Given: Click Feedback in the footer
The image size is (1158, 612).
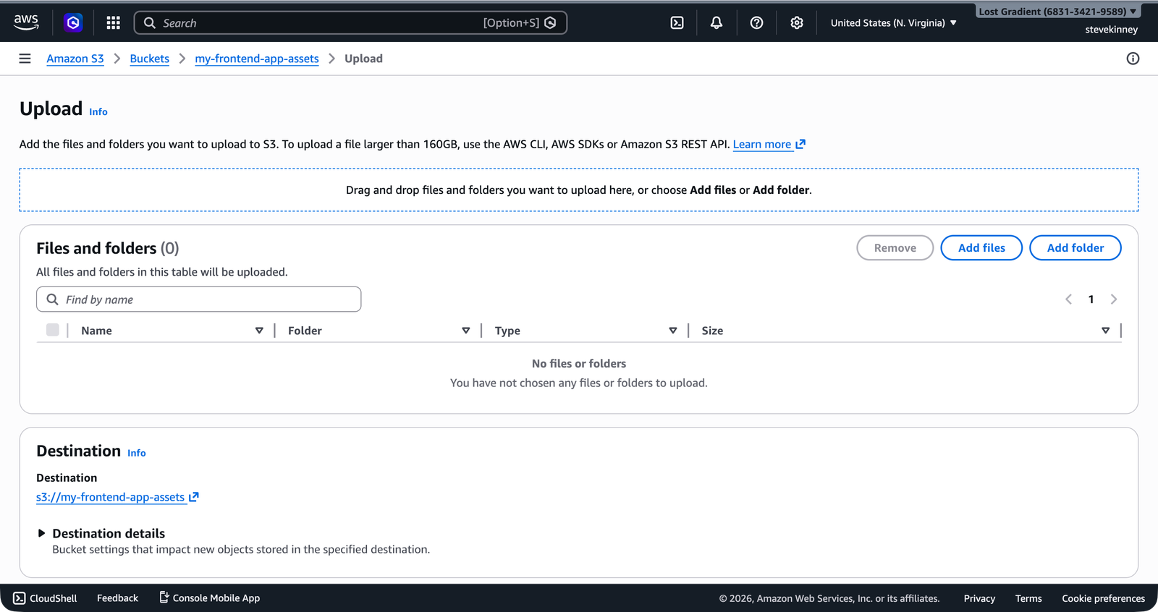Looking at the screenshot, I should coord(117,598).
